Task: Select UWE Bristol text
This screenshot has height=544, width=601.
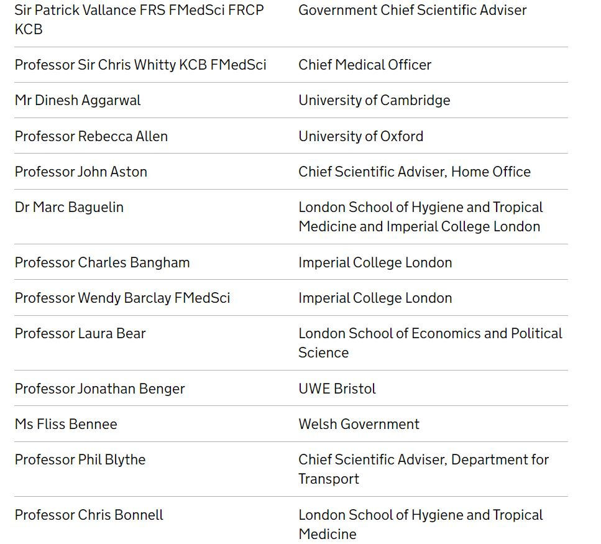Action: tap(337, 389)
